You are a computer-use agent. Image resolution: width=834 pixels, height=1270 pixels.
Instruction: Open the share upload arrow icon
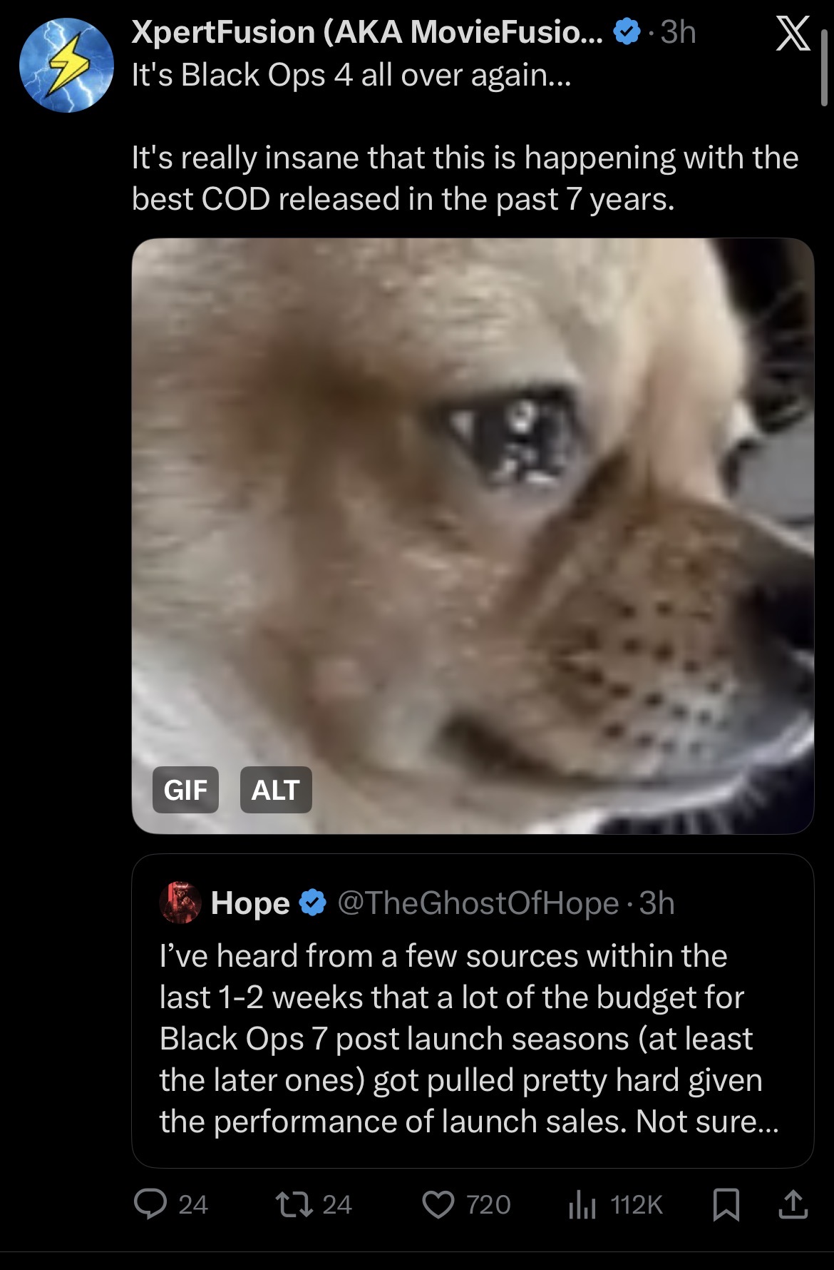[793, 1204]
